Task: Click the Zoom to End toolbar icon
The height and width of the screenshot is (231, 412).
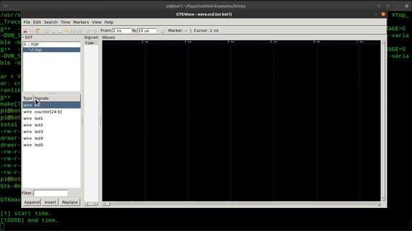Action: (x=79, y=31)
